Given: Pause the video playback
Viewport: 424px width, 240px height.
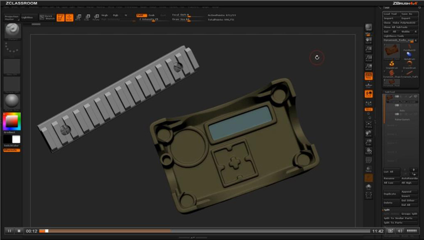Looking at the screenshot, I should click(10, 231).
